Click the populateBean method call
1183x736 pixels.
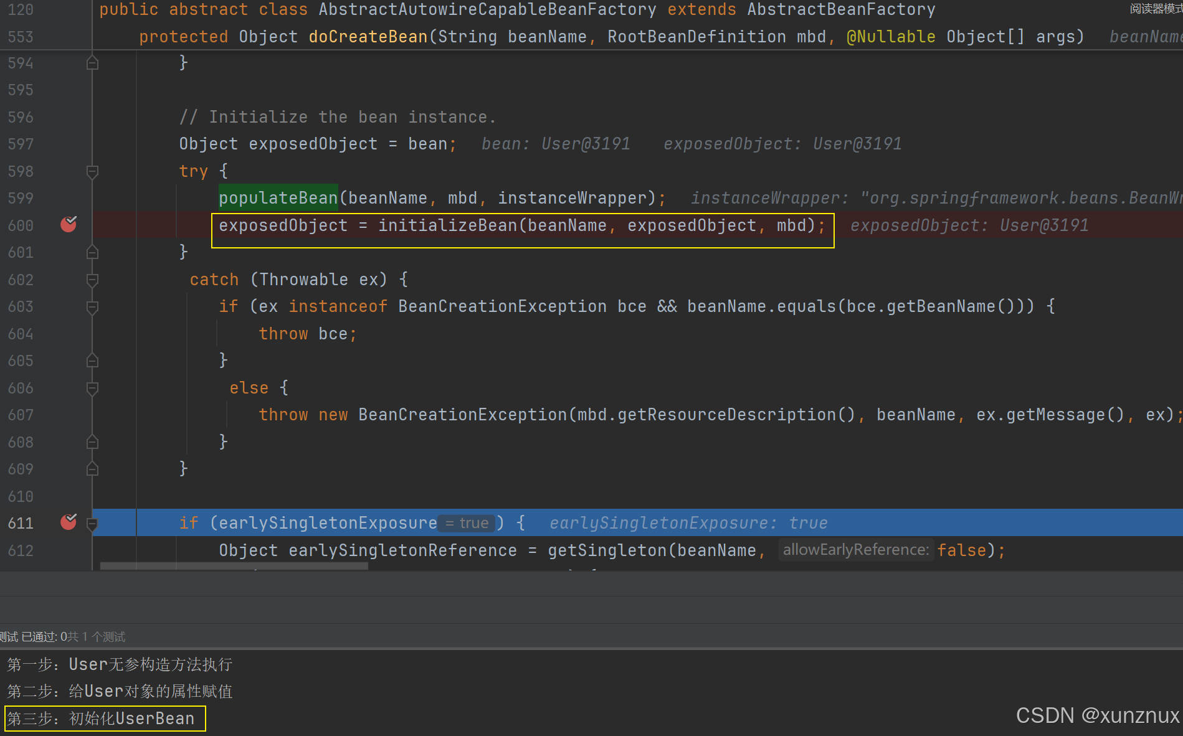pos(278,198)
